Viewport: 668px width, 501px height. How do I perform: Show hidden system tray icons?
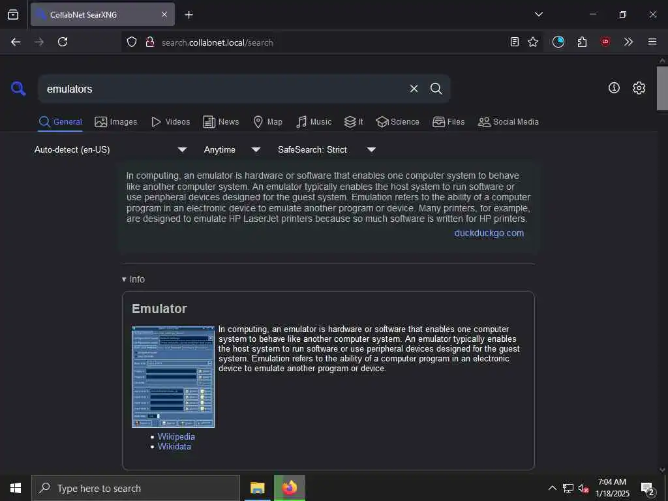(x=552, y=488)
